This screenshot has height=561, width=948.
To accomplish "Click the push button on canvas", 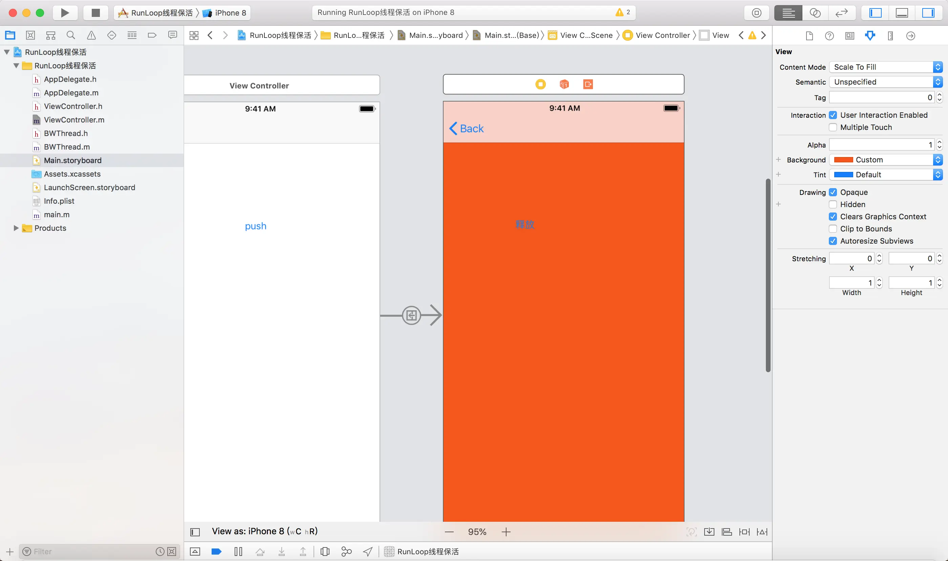I will click(255, 226).
